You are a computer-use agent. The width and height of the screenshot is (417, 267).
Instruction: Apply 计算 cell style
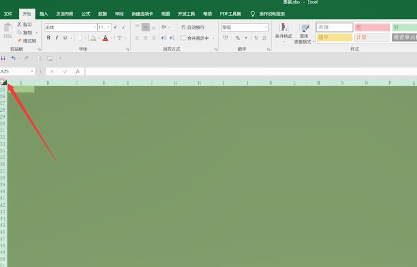tap(372, 37)
